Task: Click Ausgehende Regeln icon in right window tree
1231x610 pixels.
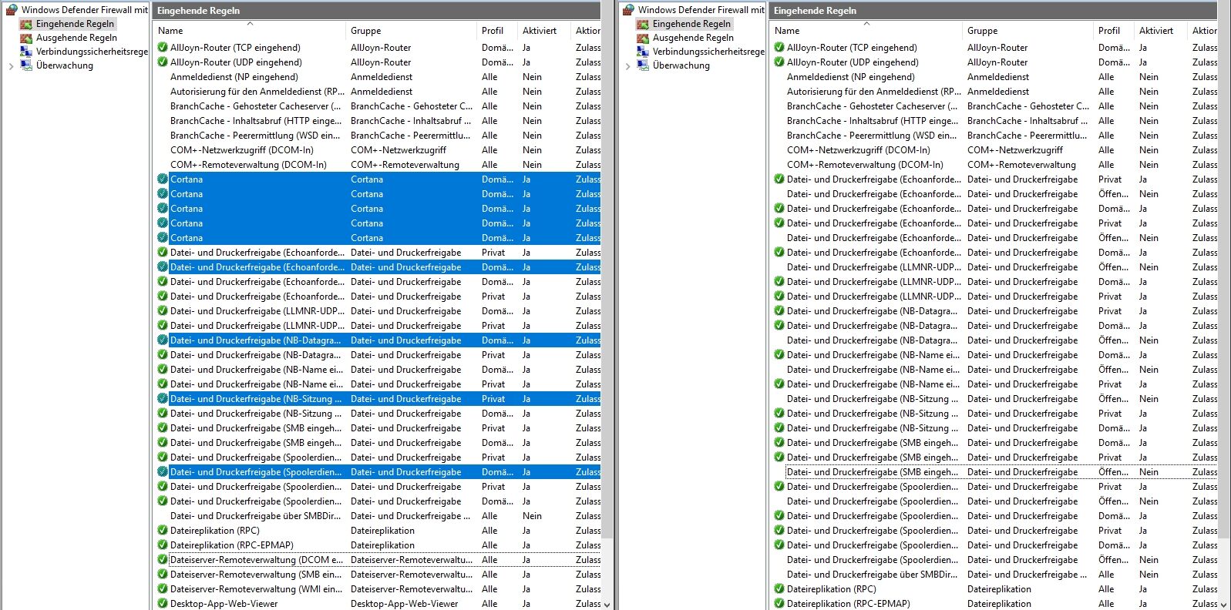Action: [643, 38]
